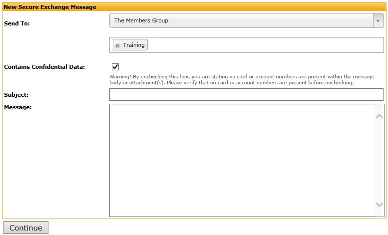Viewport: 388px width, 235px height.
Task: Click The Members Group selection text
Action: (x=141, y=20)
